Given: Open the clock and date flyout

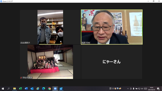Looking at the screenshot, I should pyautogui.click(x=151, y=89).
